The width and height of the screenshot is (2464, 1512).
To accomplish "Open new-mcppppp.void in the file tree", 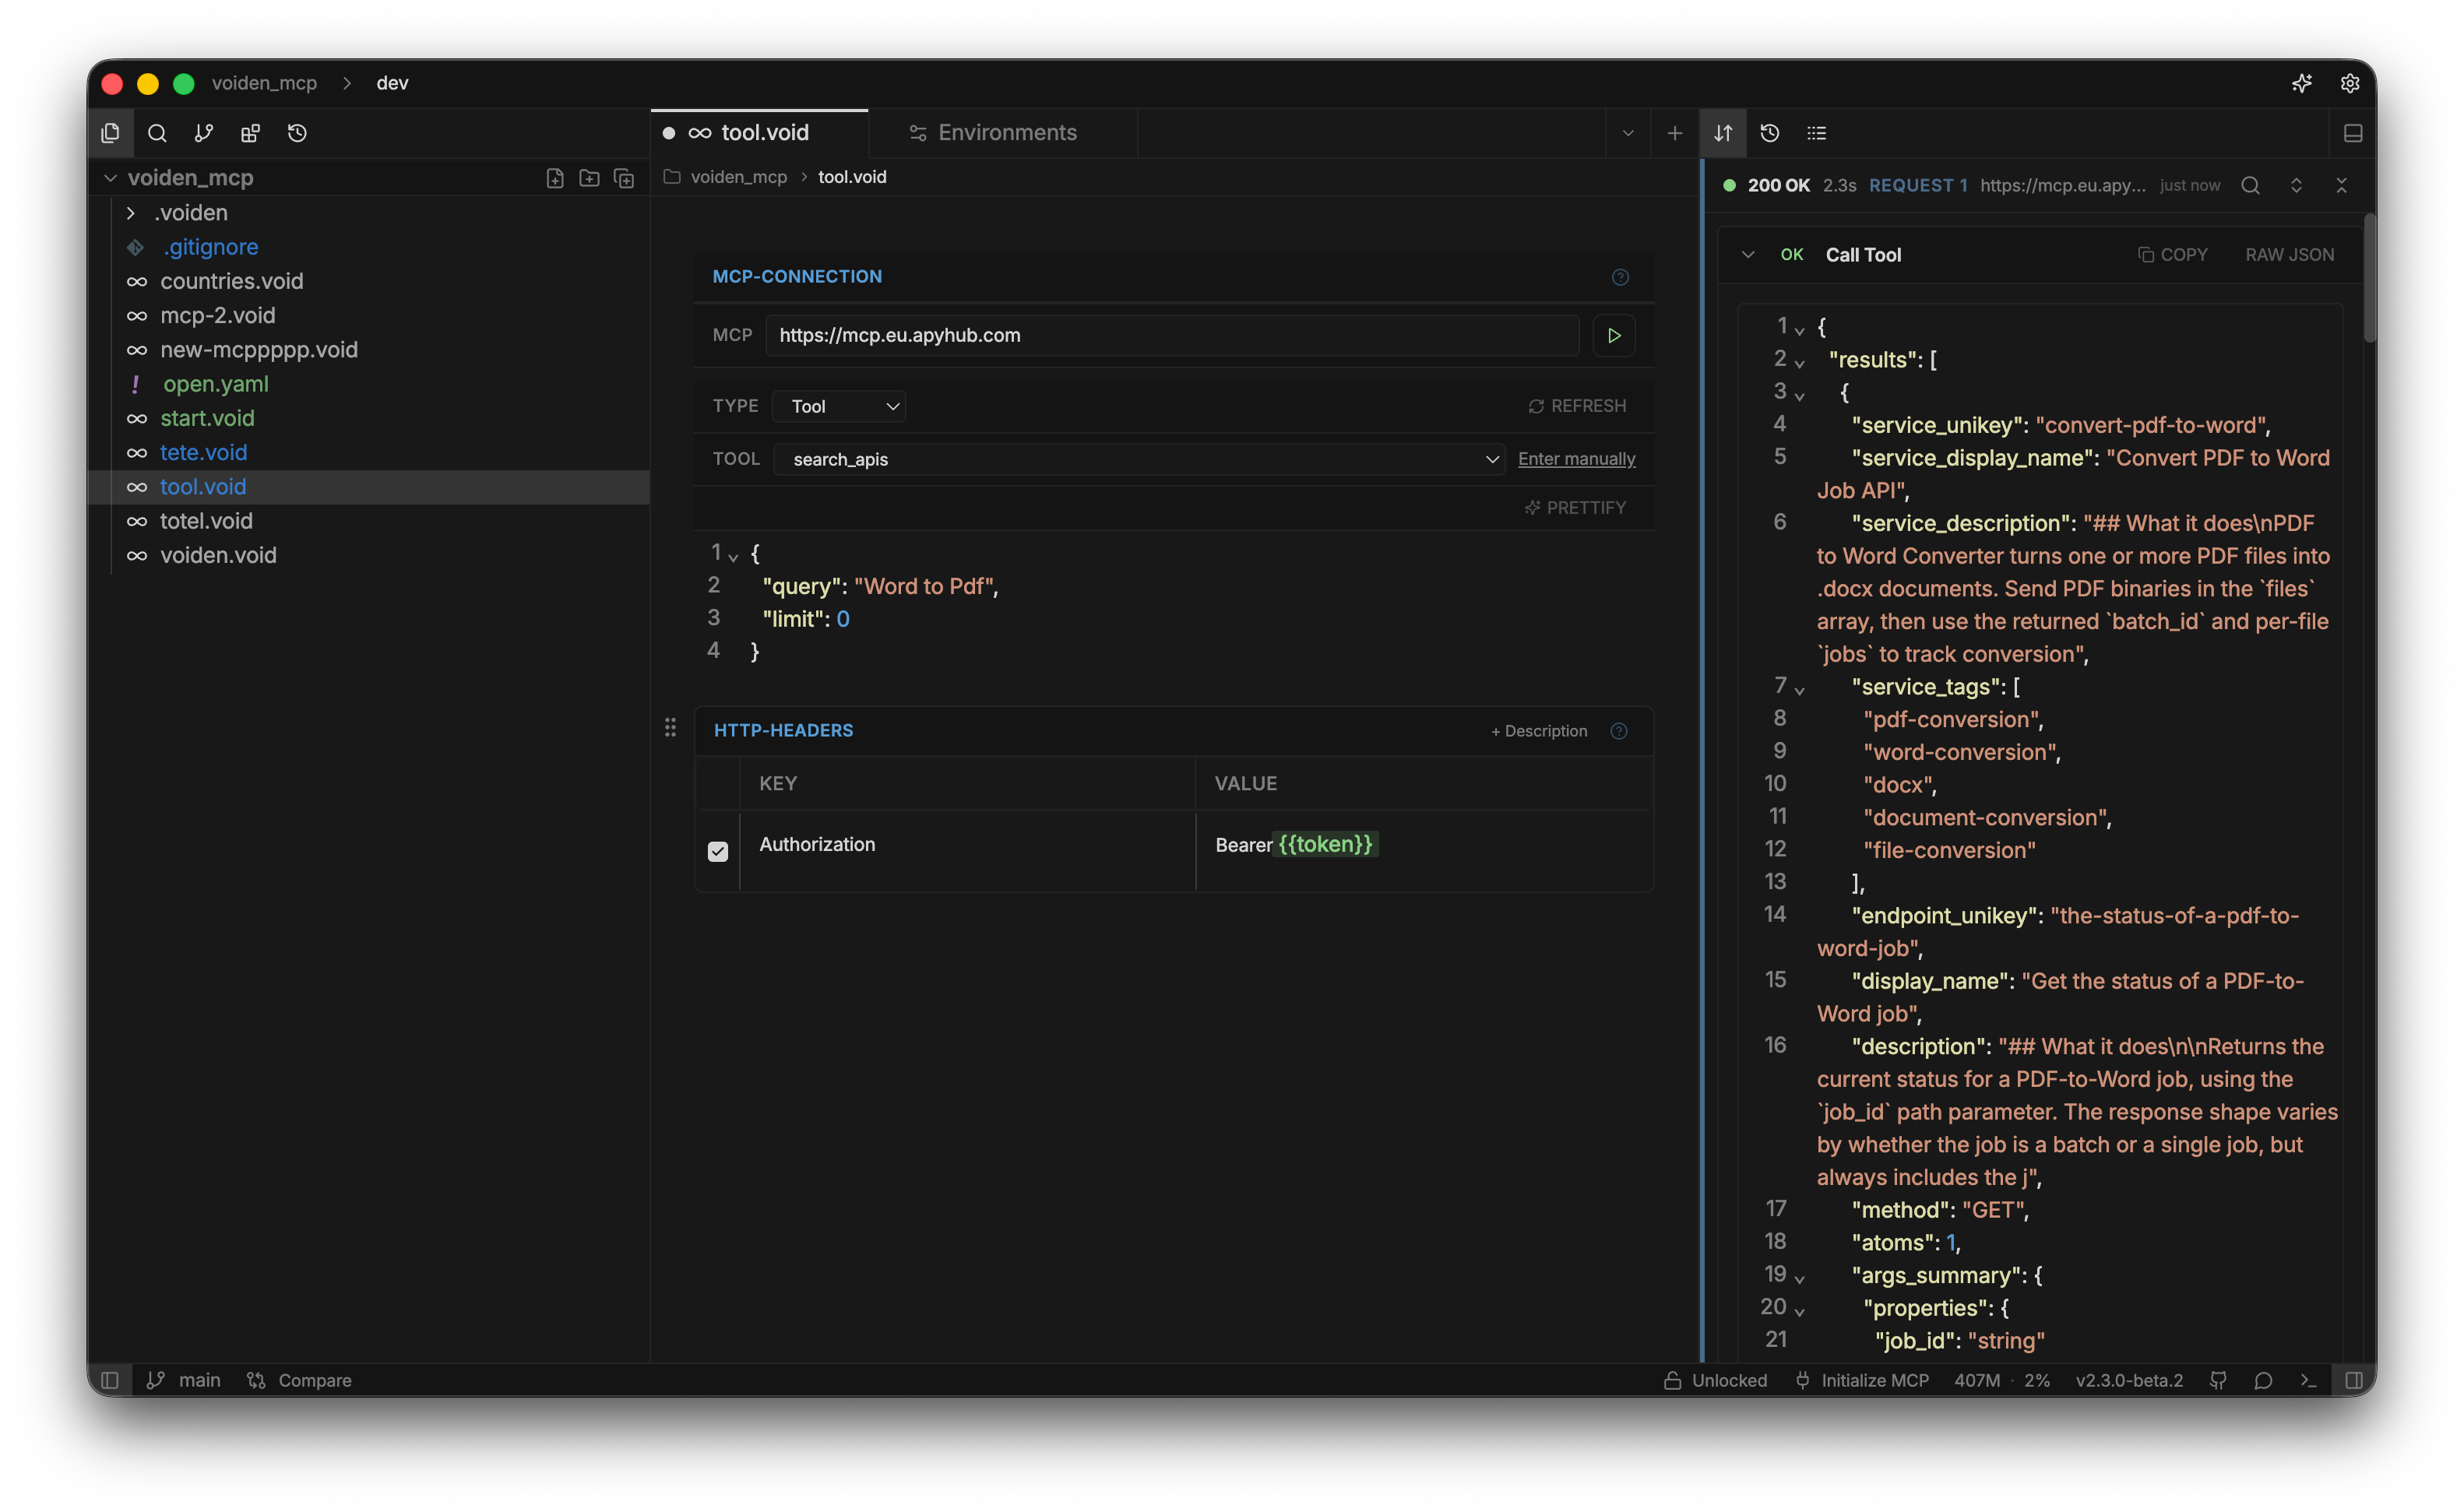I will pyautogui.click(x=259, y=350).
